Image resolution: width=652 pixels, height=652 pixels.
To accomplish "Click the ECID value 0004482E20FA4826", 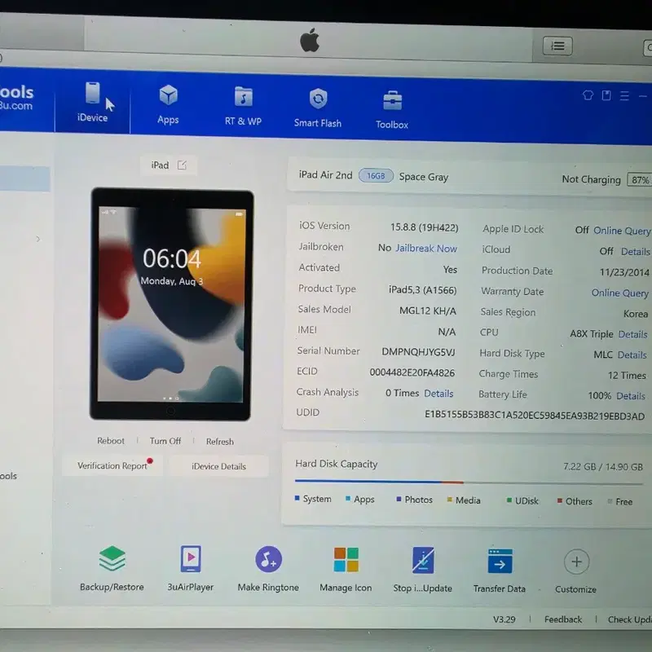I will [x=412, y=372].
